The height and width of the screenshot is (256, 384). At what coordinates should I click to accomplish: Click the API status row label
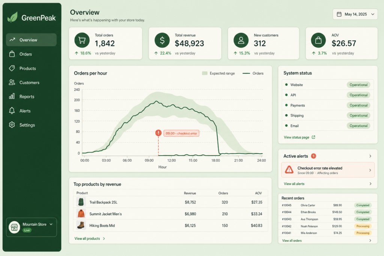[x=293, y=95]
